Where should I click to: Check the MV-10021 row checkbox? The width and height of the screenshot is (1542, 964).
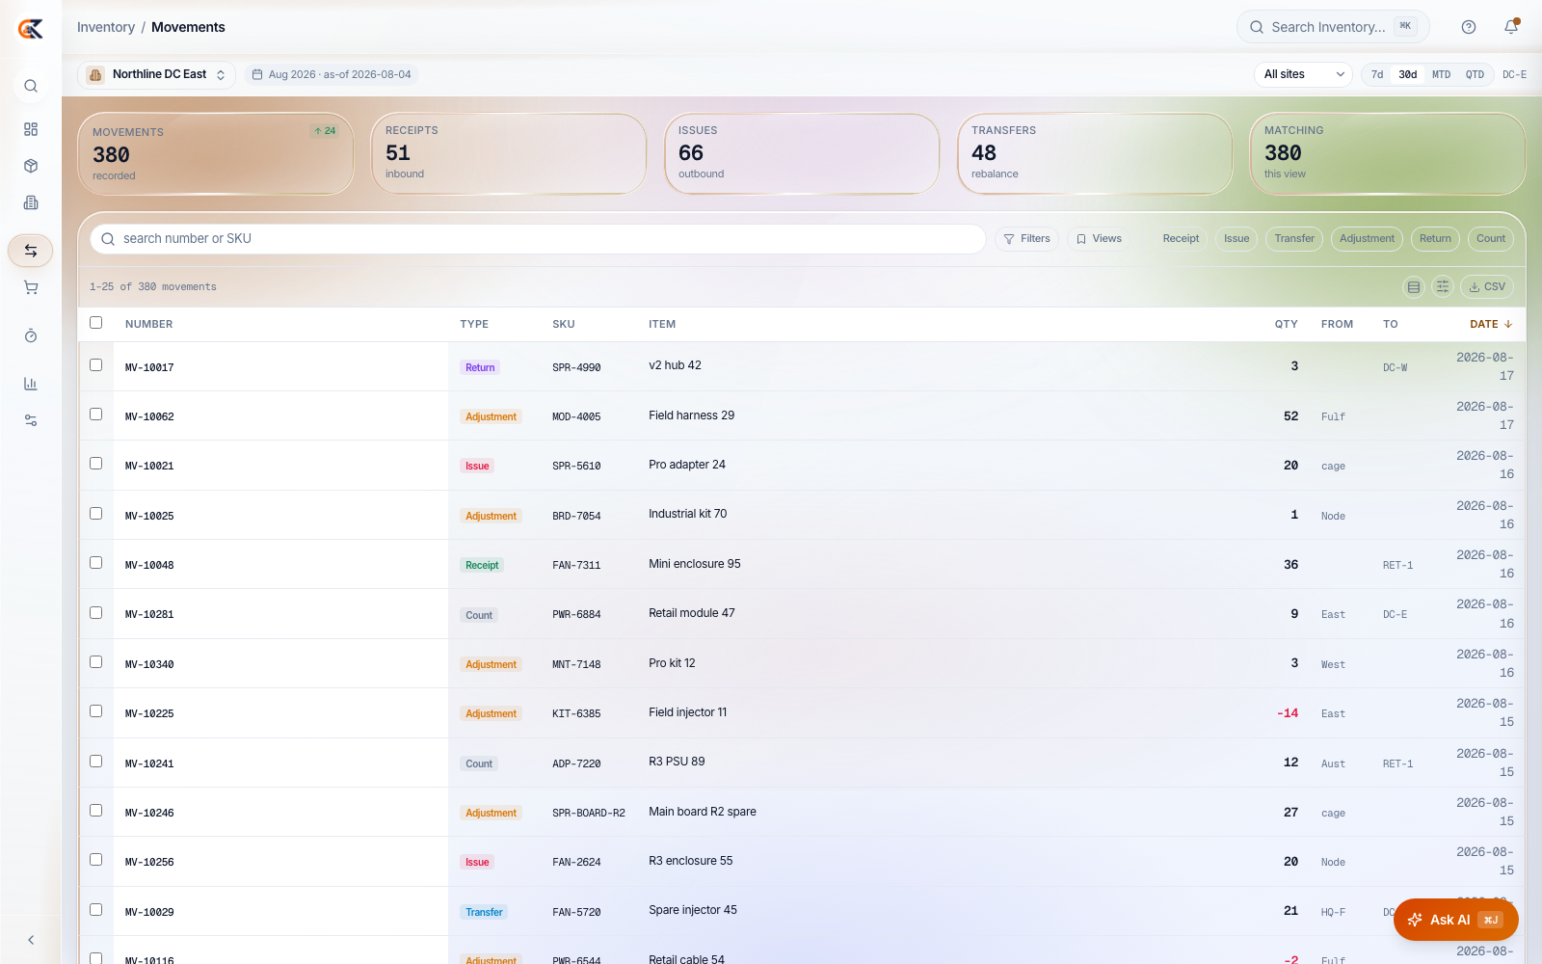tap(95, 464)
